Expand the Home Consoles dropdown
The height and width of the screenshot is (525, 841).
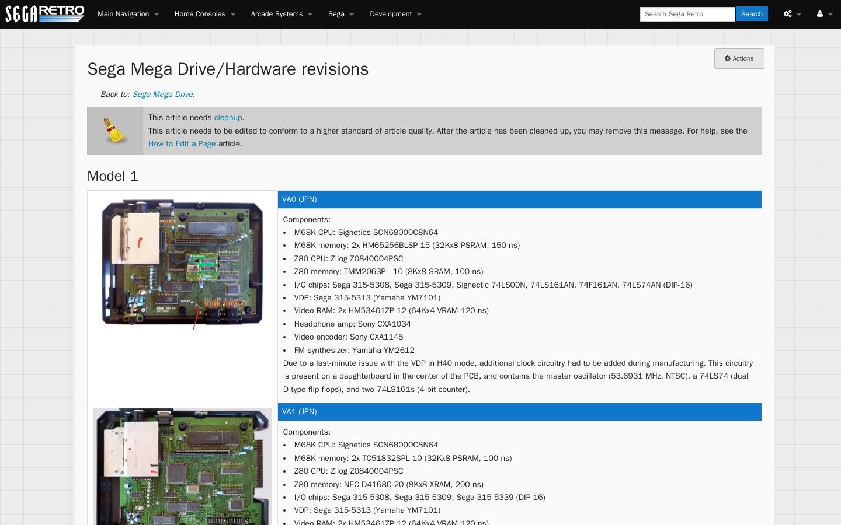(x=204, y=14)
